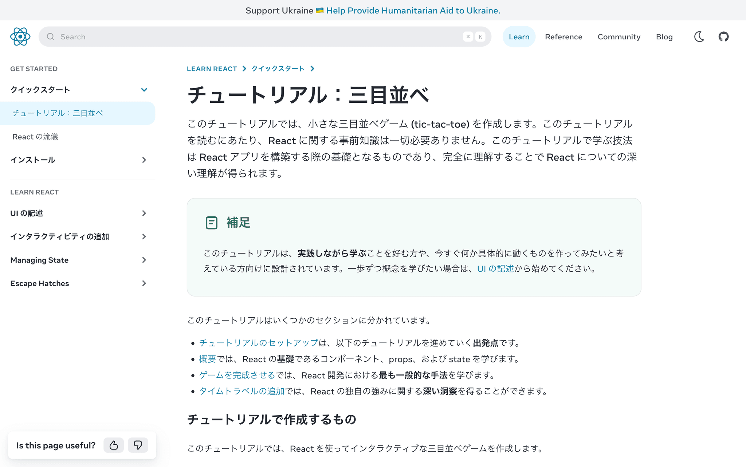Follow ゲームを完成させる link

pyautogui.click(x=237, y=375)
